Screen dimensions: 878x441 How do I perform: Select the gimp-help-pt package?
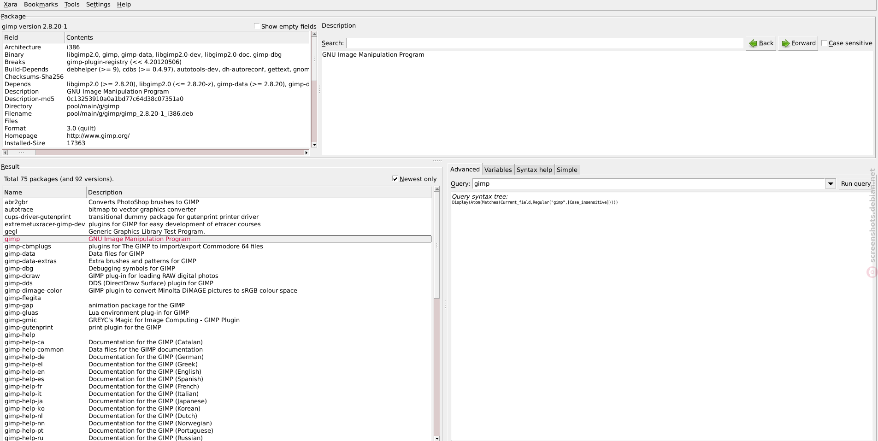[217, 431]
